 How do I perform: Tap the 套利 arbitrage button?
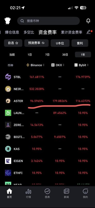80,43
